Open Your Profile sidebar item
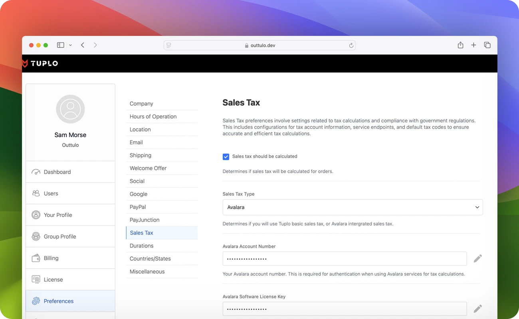519x319 pixels. [x=70, y=215]
